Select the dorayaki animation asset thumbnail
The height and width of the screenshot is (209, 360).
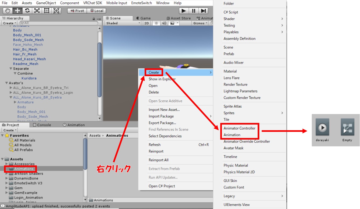[322, 128]
